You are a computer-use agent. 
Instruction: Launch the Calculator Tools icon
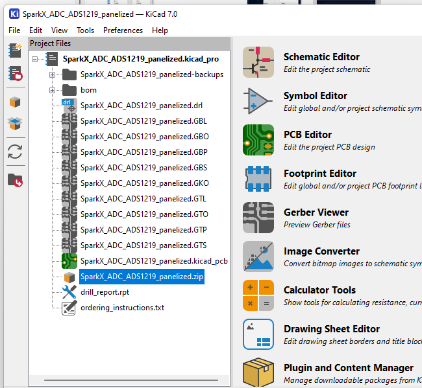(x=258, y=295)
